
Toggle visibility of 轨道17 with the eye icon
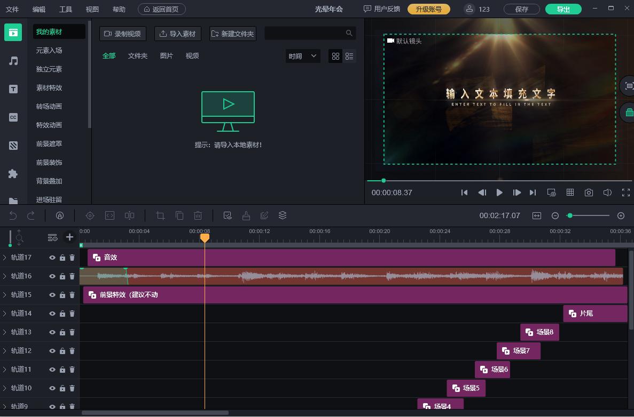tap(52, 258)
